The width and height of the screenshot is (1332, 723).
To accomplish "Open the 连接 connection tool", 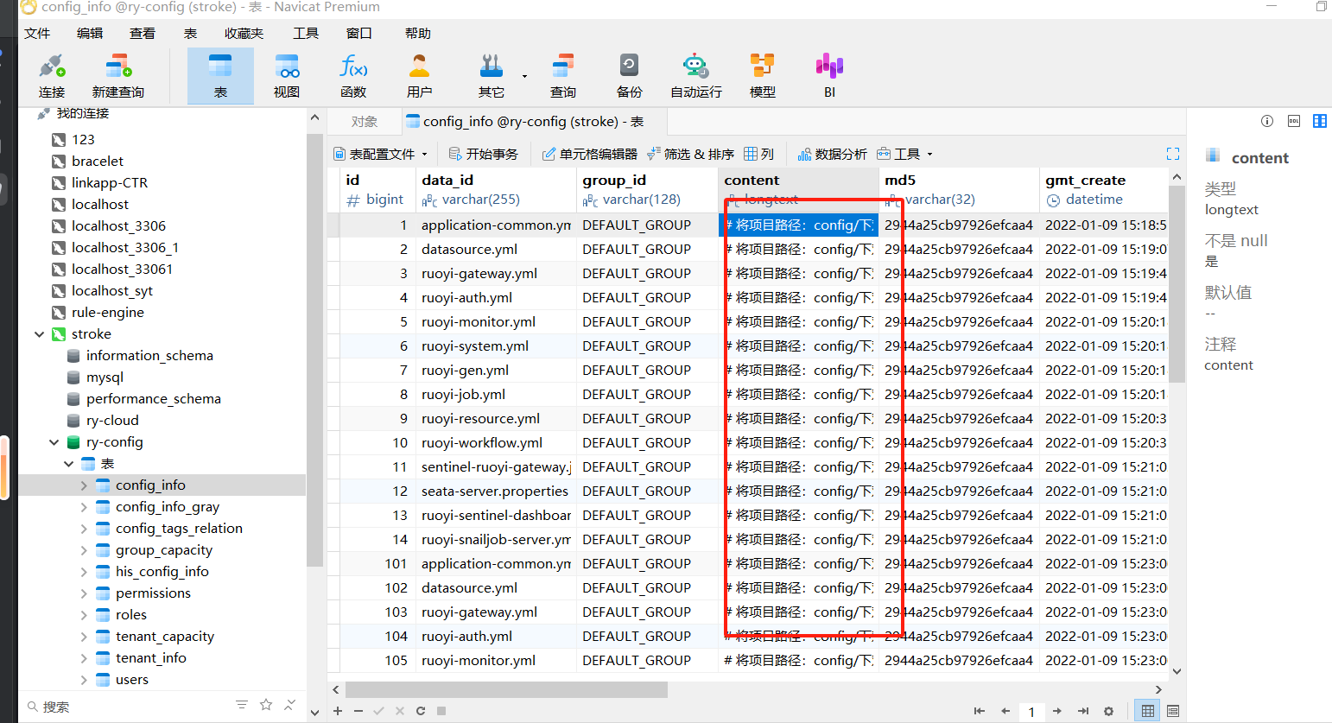I will point(52,76).
